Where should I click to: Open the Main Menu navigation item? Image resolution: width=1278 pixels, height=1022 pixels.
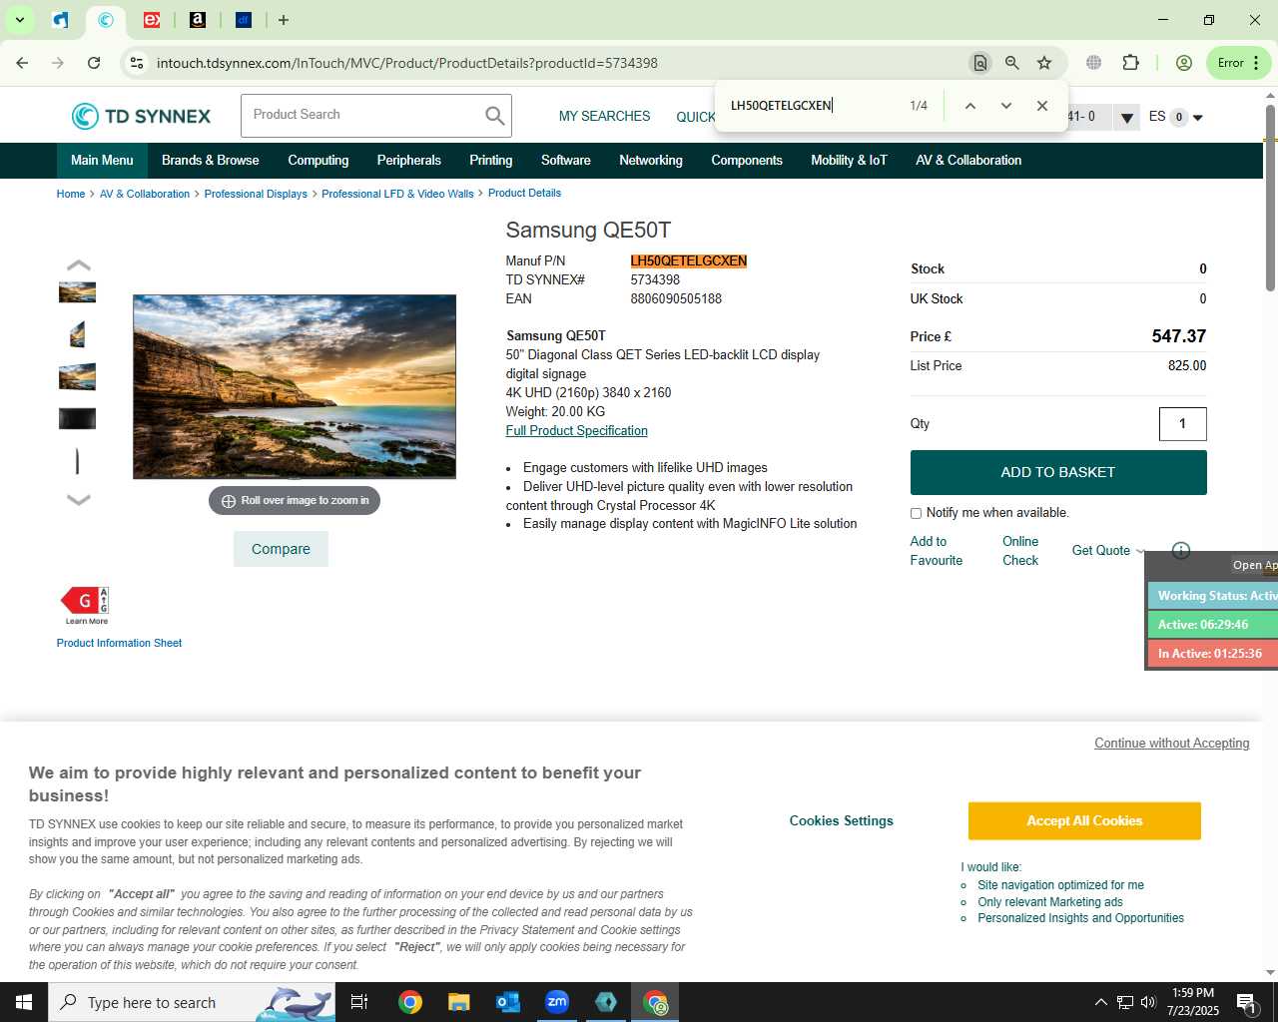(102, 161)
